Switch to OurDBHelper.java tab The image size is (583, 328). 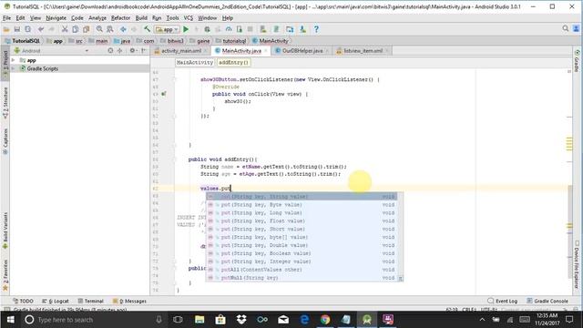click(302, 51)
